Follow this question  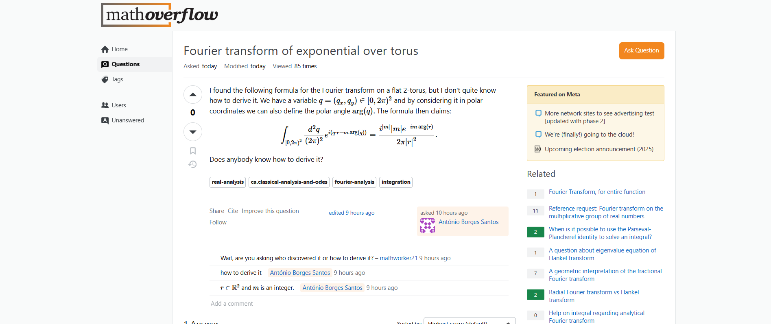pos(218,222)
